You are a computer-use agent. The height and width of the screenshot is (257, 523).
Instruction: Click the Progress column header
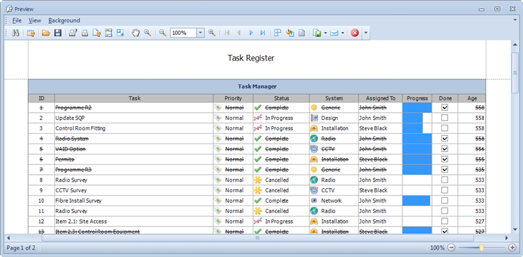coord(417,98)
